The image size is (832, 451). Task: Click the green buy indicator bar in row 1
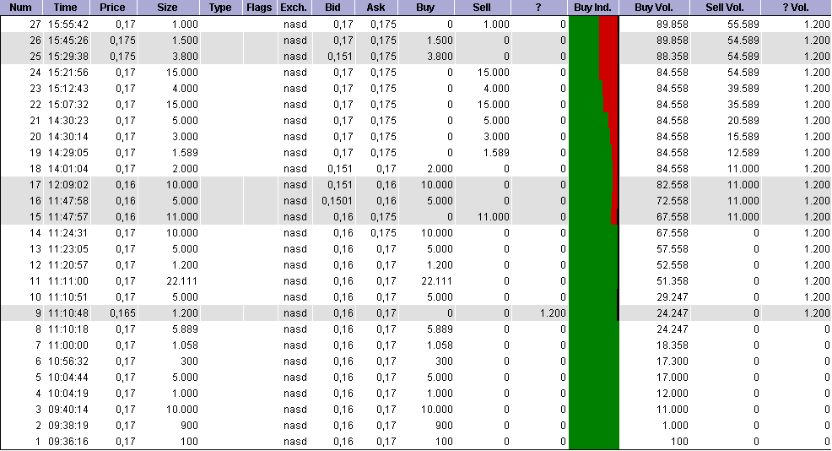click(x=593, y=442)
